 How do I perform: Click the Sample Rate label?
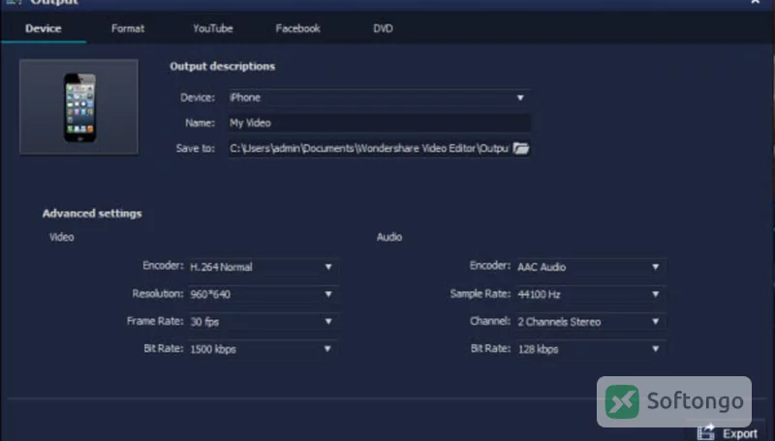click(480, 294)
